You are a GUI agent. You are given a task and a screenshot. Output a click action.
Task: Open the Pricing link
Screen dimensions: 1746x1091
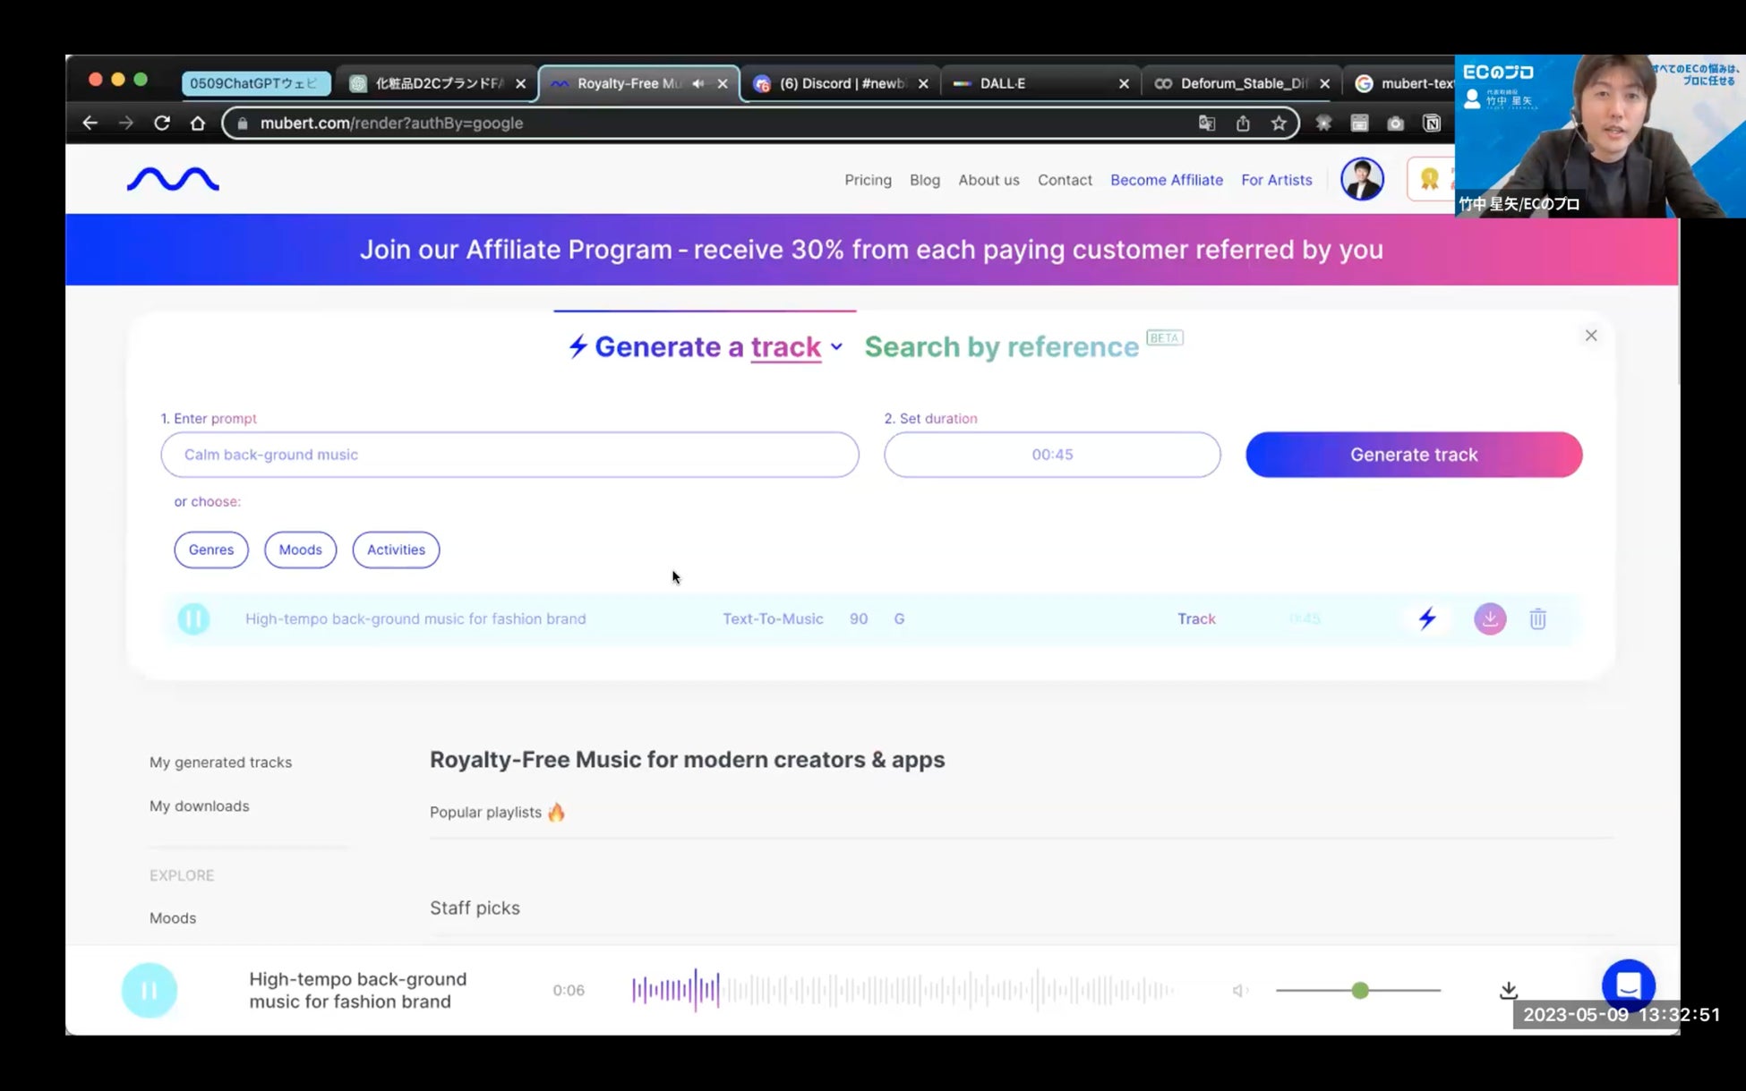point(868,180)
